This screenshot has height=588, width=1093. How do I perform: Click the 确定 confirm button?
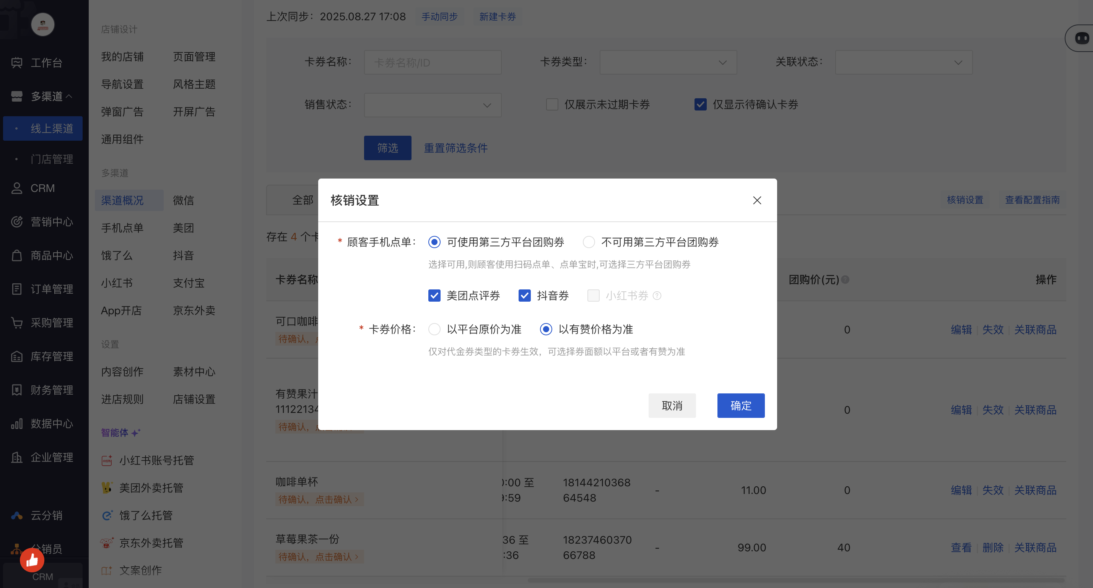[x=740, y=406]
